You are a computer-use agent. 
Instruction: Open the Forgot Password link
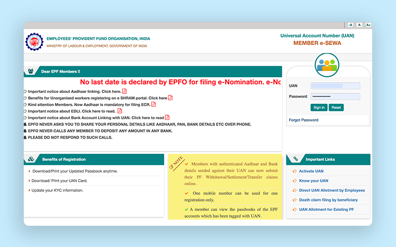[303, 120]
